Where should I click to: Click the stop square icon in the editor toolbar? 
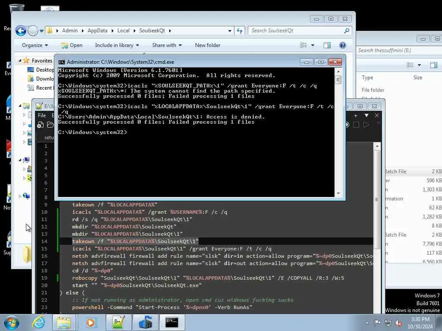pyautogui.click(x=356, y=125)
